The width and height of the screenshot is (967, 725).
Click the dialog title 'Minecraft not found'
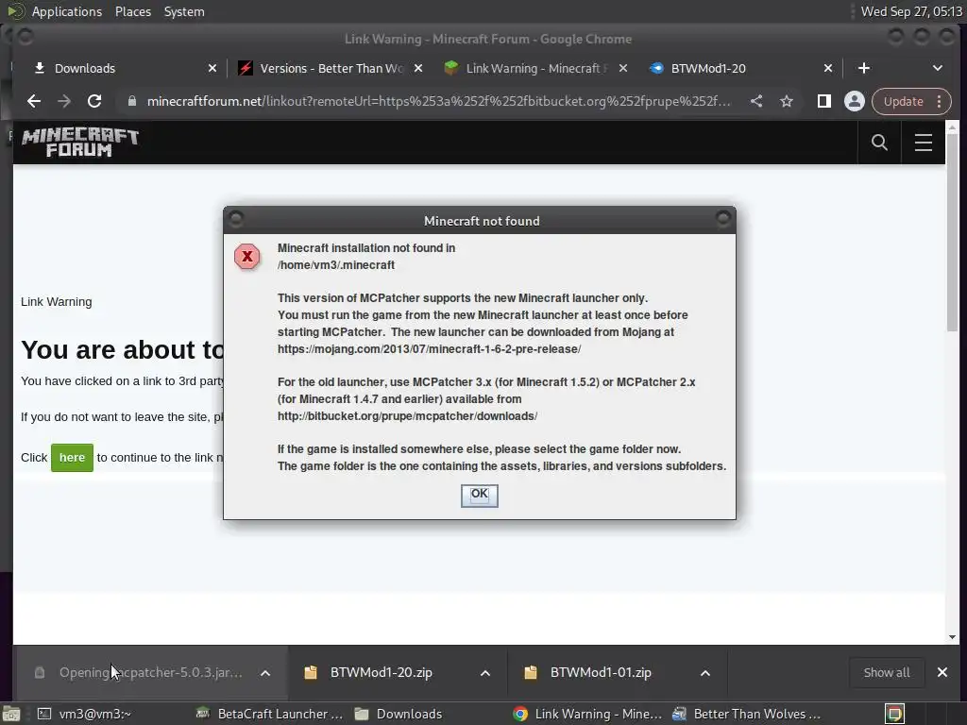[482, 221]
